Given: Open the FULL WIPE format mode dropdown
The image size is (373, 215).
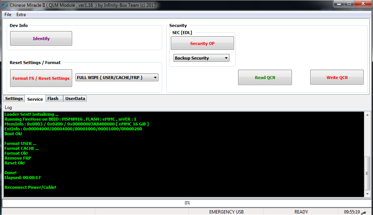Looking at the screenshot, I should 117,78.
